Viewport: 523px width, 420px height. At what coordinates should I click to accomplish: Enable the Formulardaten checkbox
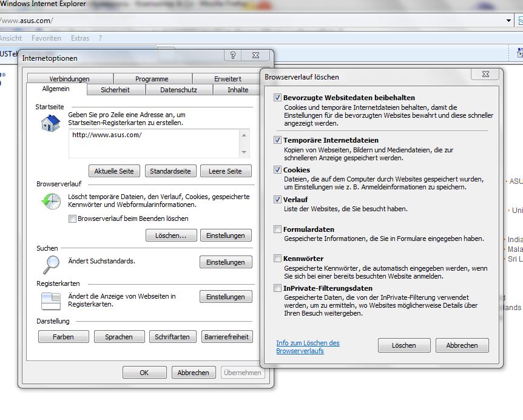278,229
